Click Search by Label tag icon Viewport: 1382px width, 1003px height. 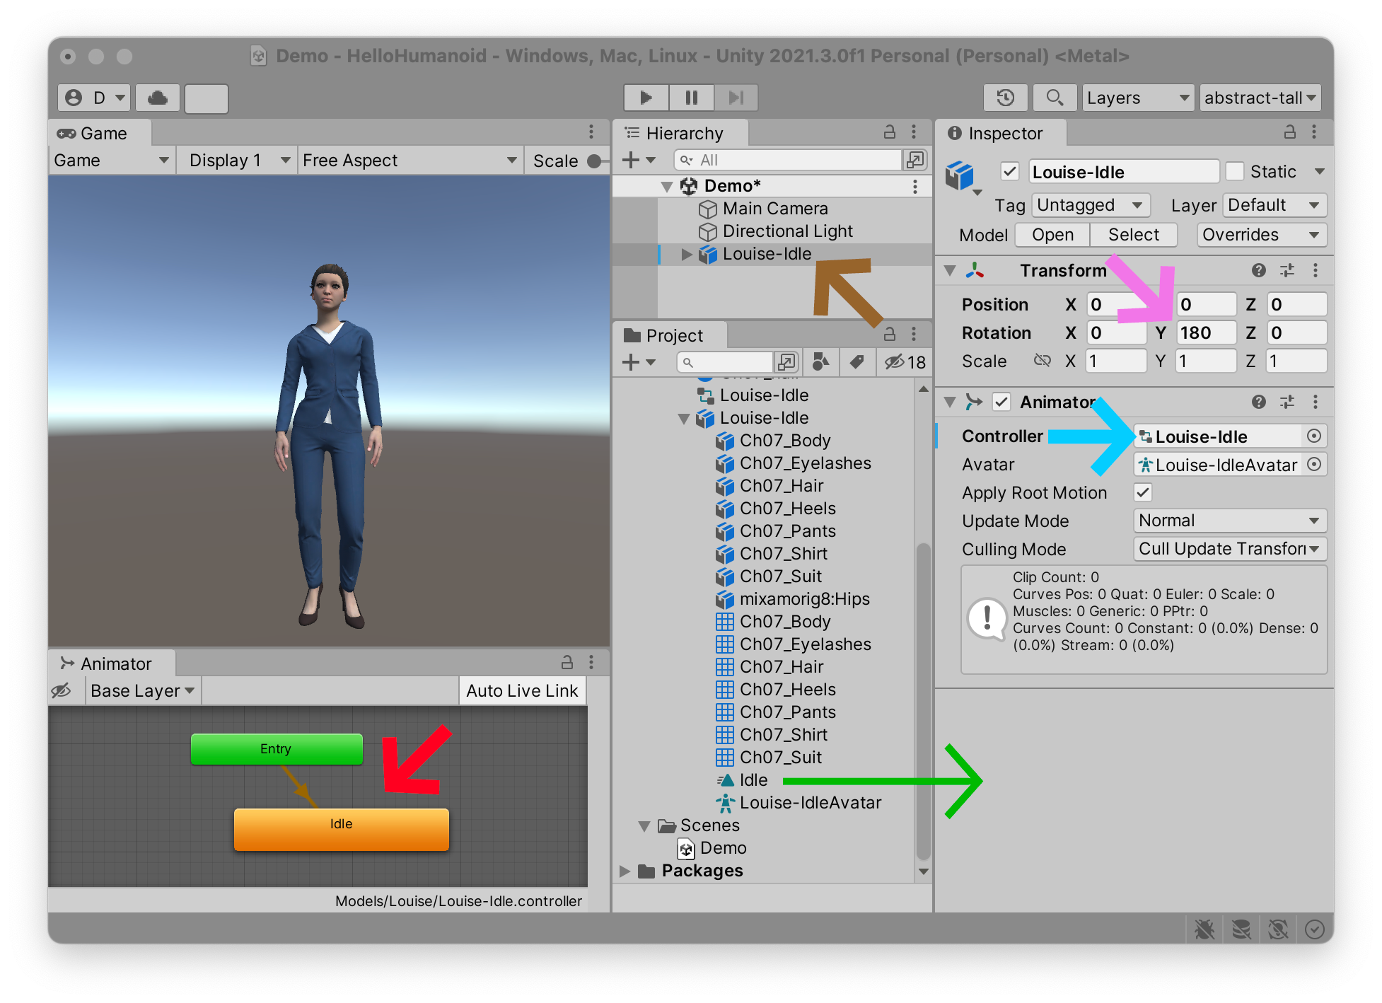point(857,362)
